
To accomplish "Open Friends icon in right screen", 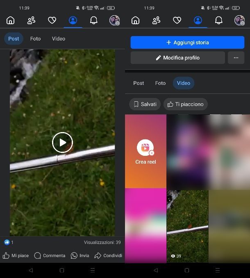I will coord(156,20).
